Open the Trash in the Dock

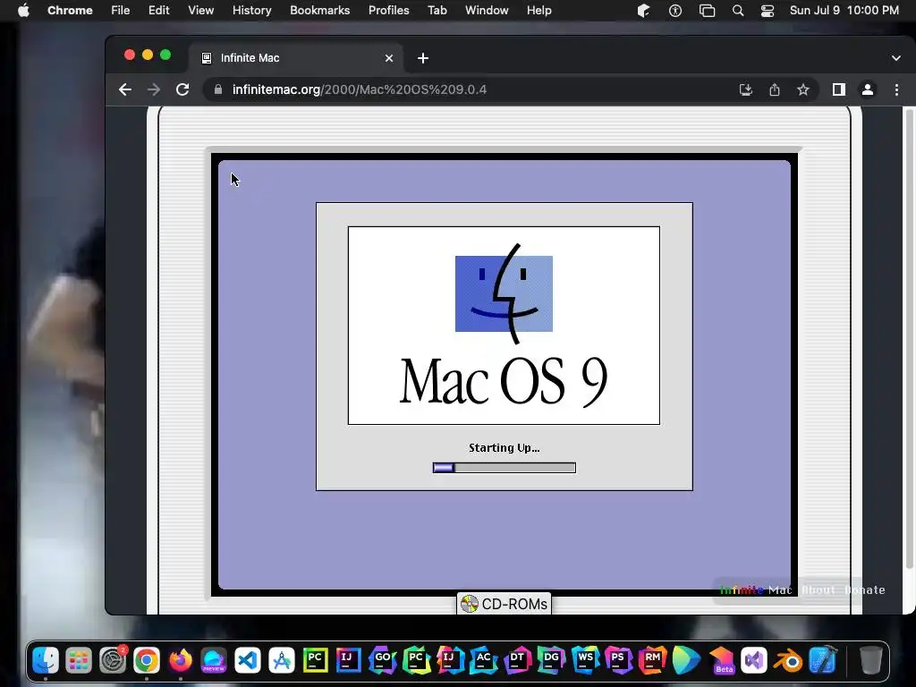tap(870, 661)
